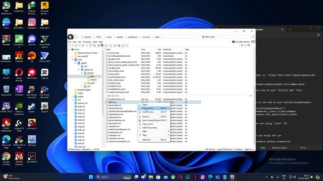Select 'shaders' folder in the tree

coord(93,80)
